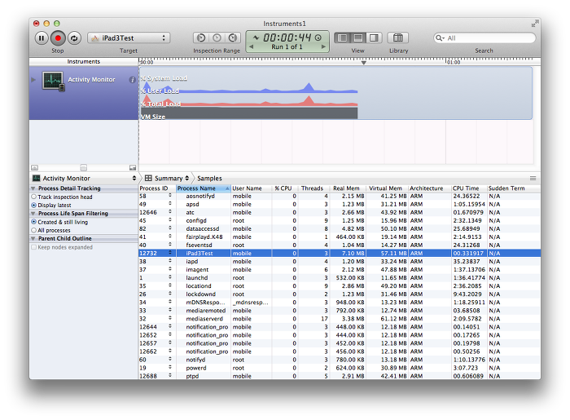Open the Activity Monitor detail dropdown
Image resolution: width=570 pixels, height=420 pixels.
(x=84, y=179)
